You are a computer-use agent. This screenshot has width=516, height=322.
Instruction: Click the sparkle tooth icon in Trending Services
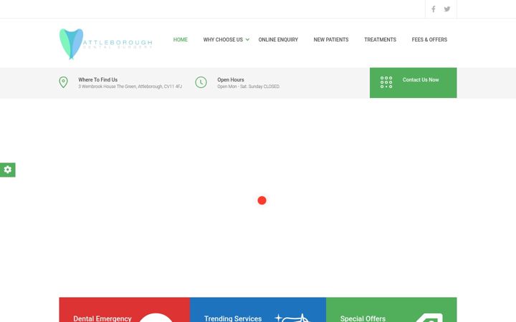click(292, 318)
